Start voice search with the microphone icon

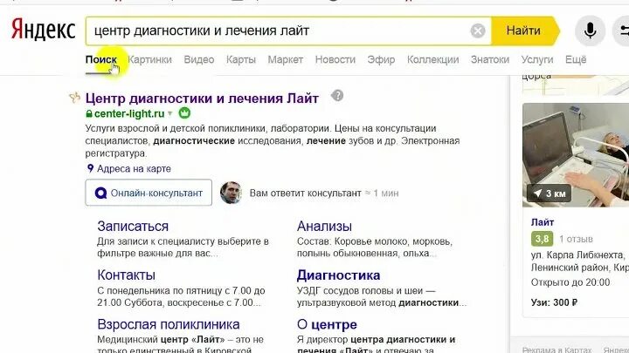[590, 31]
